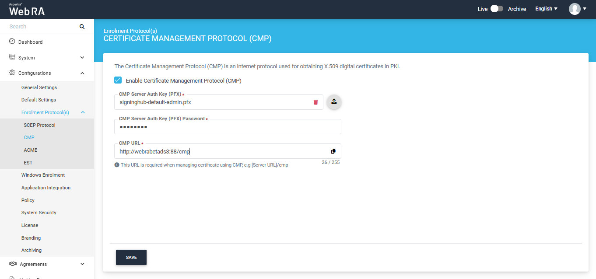The height and width of the screenshot is (279, 596).
Task: Toggle the Live/Archive switch
Action: pyautogui.click(x=497, y=9)
